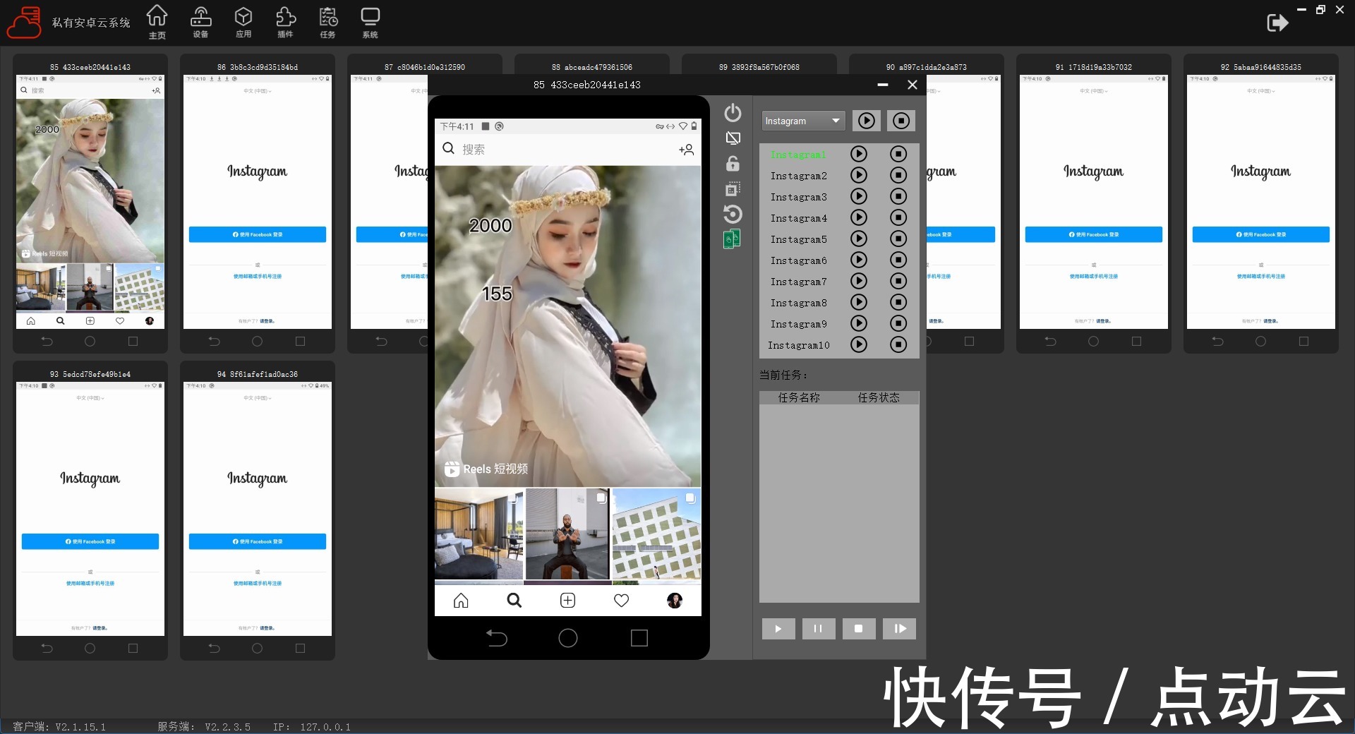1355x734 pixels.
Task: Click the power icon beside phone preview
Action: [x=733, y=113]
